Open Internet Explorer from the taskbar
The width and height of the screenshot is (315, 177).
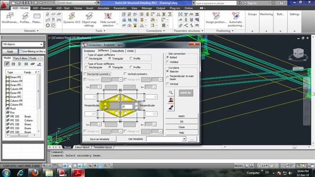21,173
